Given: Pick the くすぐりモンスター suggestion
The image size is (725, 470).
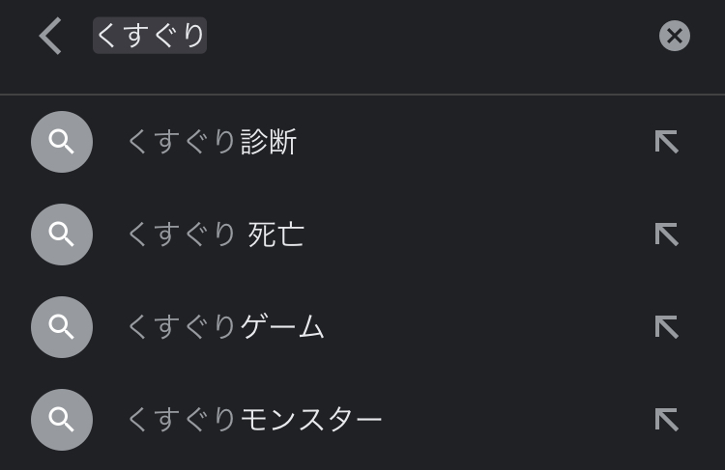Looking at the screenshot, I should (x=254, y=420).
